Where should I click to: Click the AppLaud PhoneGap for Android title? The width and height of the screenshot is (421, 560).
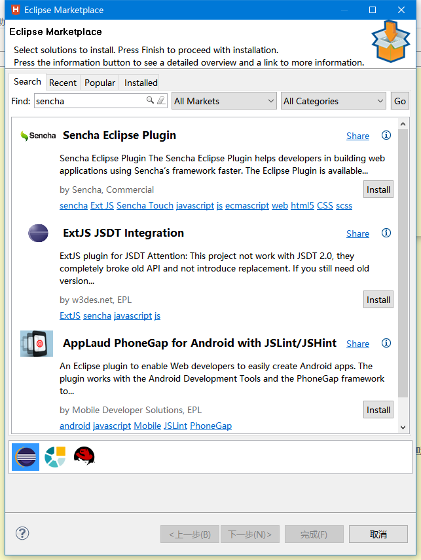[200, 343]
